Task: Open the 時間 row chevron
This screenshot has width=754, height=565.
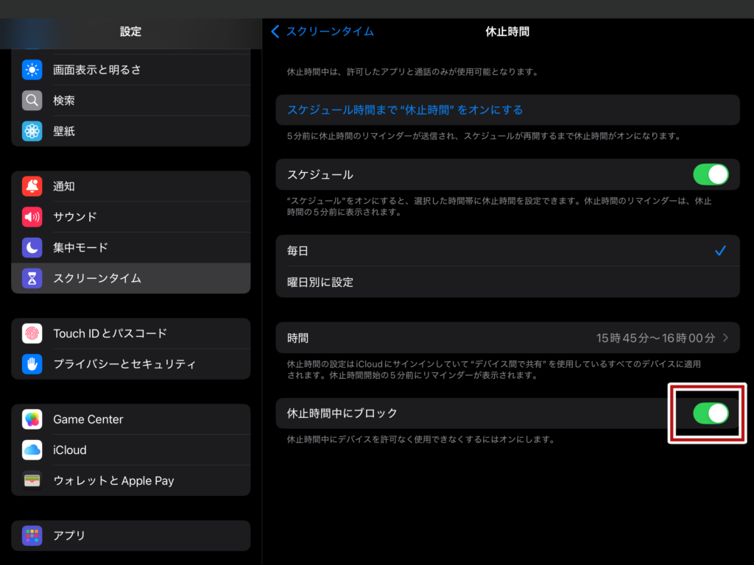Action: 725,338
